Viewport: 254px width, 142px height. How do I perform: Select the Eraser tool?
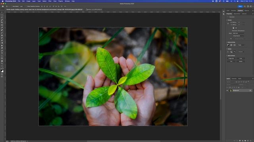(x=2, y=40)
